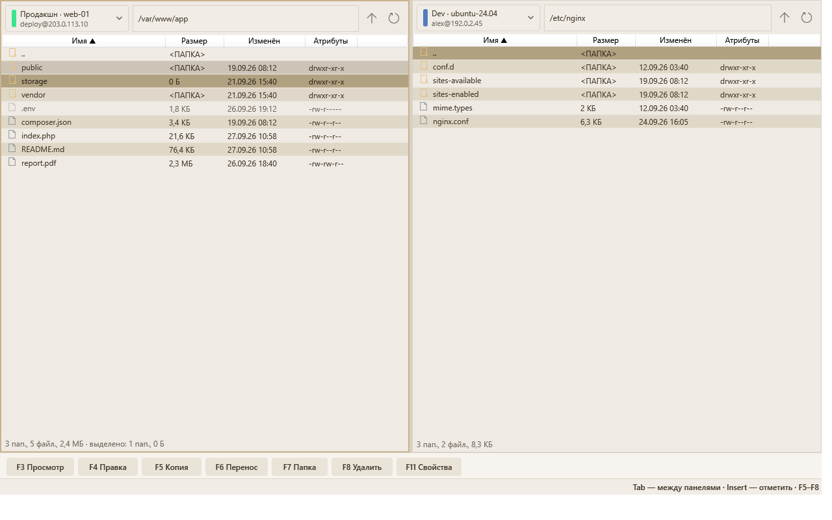
Task: Go up a directory in the /etc/nginx panel
Action: [x=785, y=18]
